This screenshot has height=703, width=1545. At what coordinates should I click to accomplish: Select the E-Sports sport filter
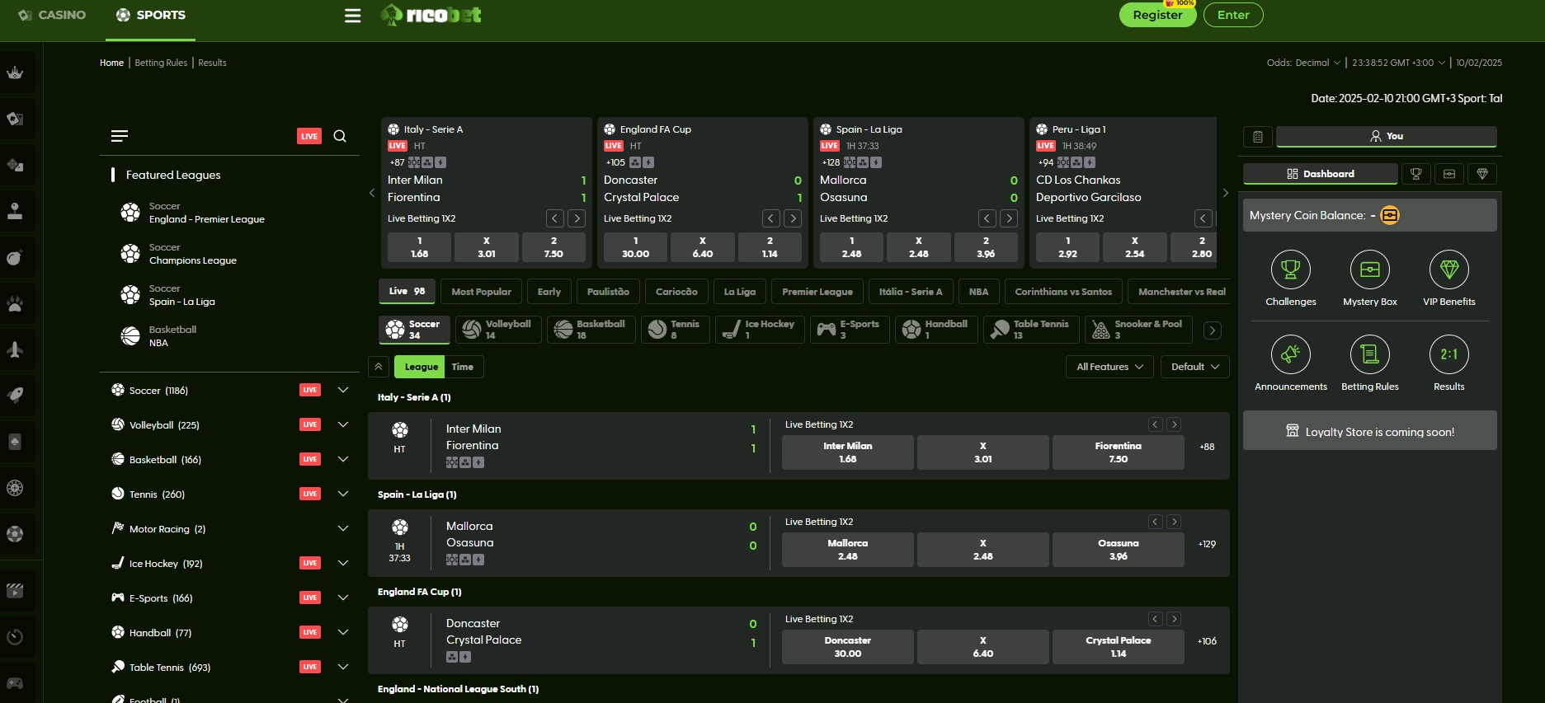[x=850, y=330]
